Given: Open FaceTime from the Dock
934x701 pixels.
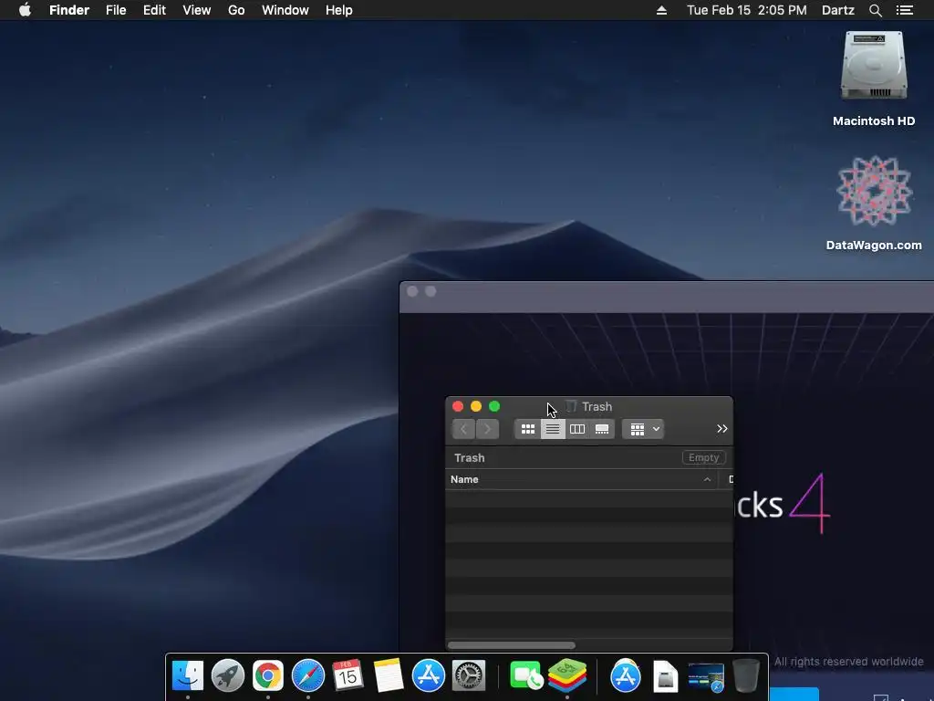Looking at the screenshot, I should coord(526,676).
